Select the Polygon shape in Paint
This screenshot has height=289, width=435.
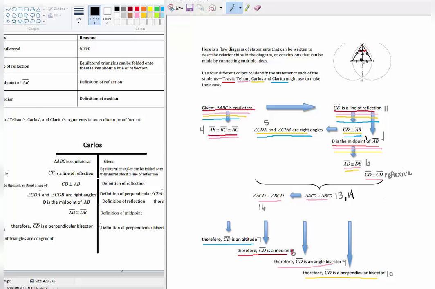pyautogui.click(x=32, y=9)
